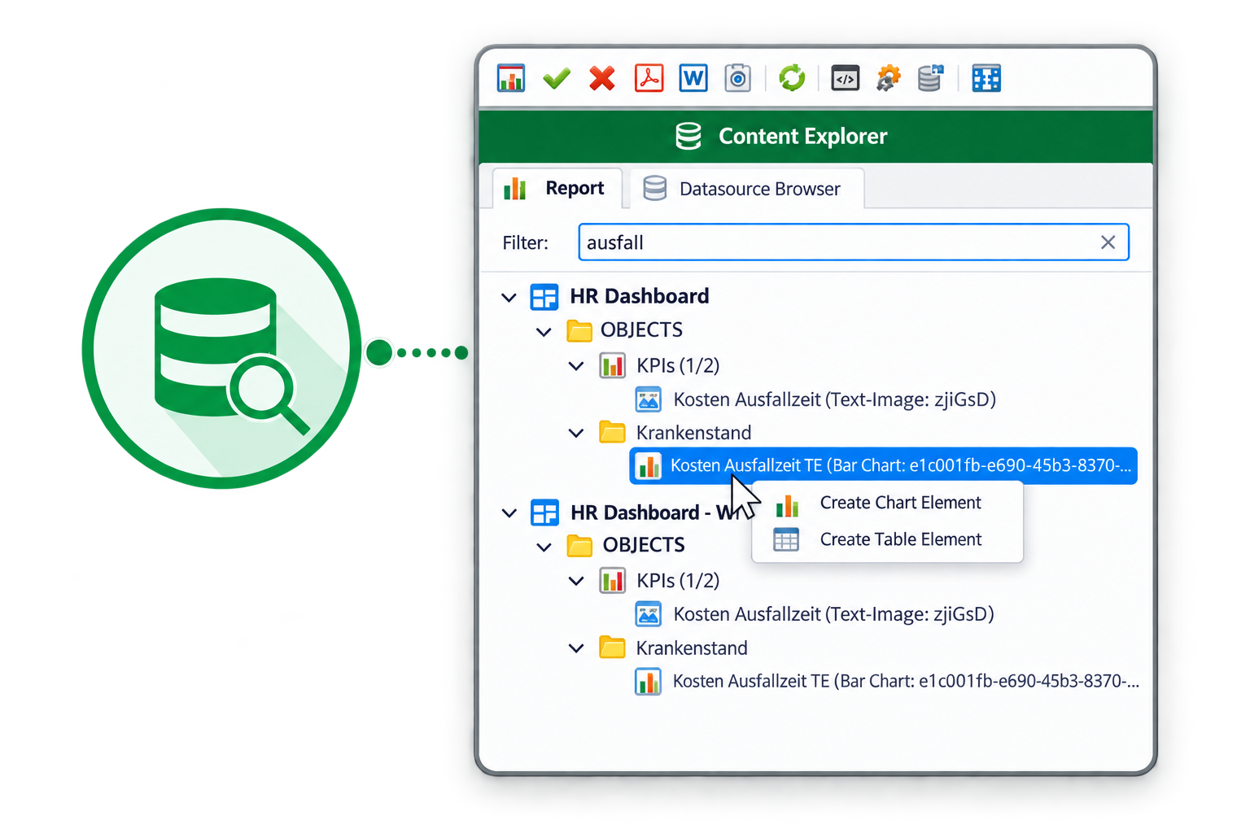Collapse the second HR Dashboard node
The width and height of the screenshot is (1250, 833).
pyautogui.click(x=509, y=513)
